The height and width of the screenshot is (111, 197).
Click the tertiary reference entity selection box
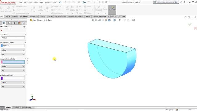click(x=14, y=78)
